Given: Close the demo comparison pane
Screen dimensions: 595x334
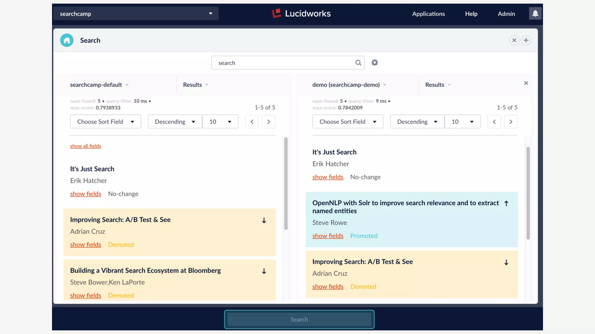Looking at the screenshot, I should pos(526,83).
